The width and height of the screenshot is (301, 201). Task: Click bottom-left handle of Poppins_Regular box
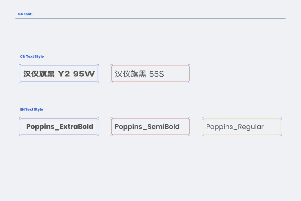click(203, 135)
